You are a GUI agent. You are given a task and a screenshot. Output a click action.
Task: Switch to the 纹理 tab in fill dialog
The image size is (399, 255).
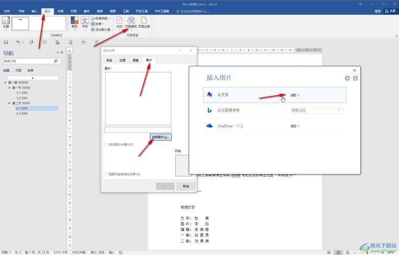point(123,60)
